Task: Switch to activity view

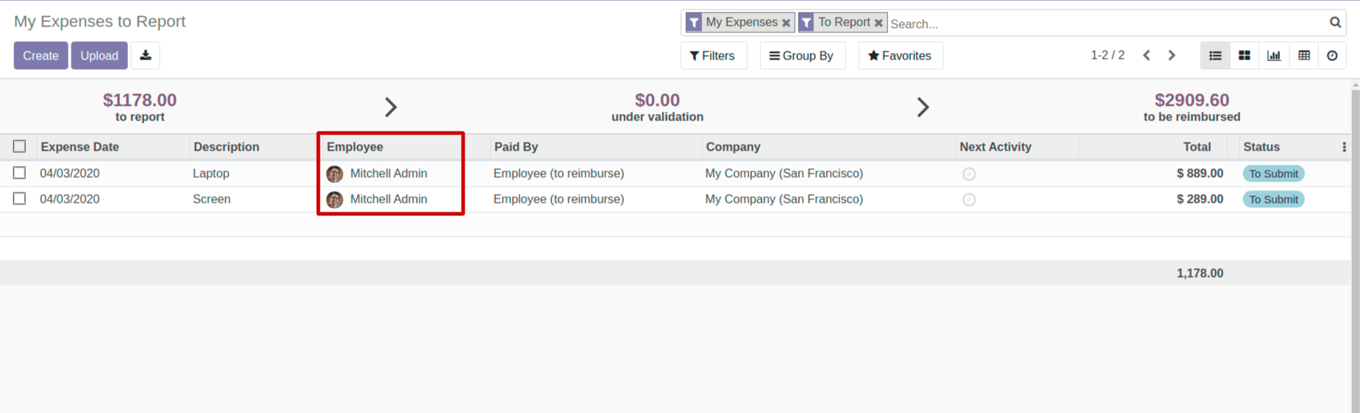Action: tap(1332, 56)
